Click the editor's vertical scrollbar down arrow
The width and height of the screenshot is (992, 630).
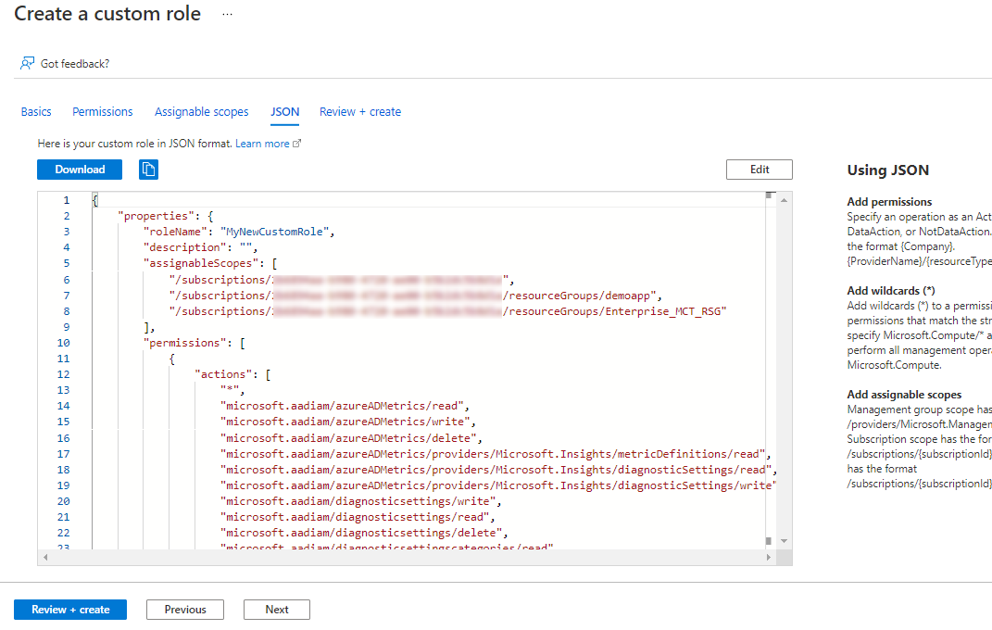coord(784,540)
